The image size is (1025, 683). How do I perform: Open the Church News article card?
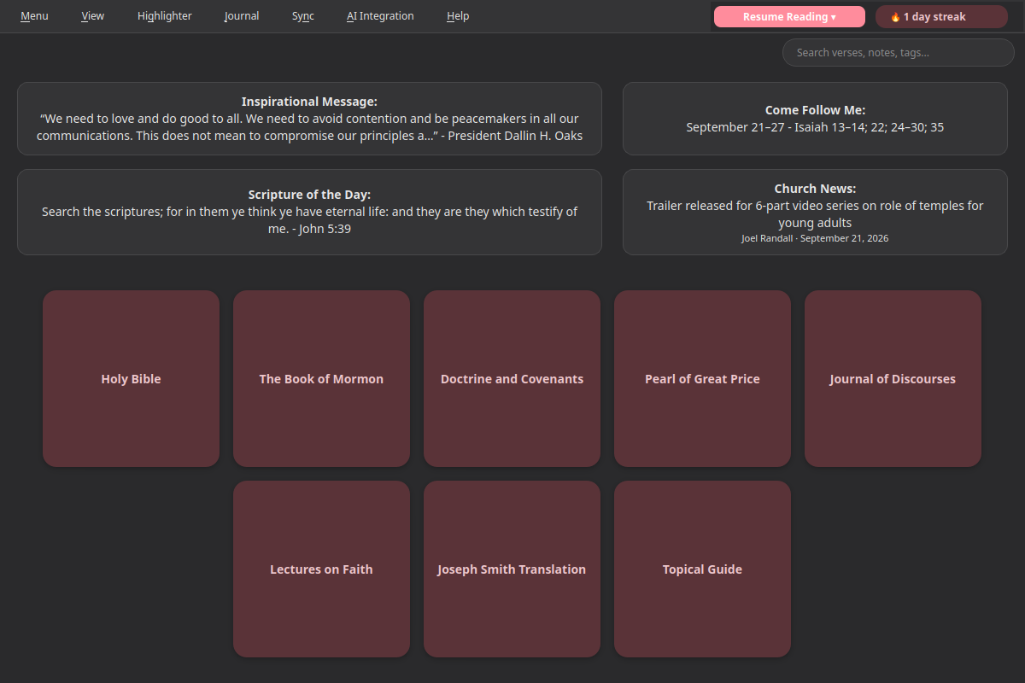(x=815, y=212)
